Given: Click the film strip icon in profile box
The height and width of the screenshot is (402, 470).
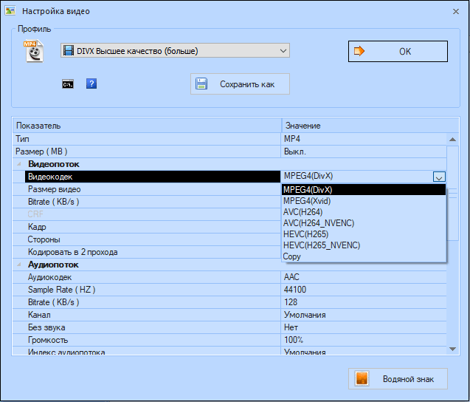Looking at the screenshot, I should (69, 51).
